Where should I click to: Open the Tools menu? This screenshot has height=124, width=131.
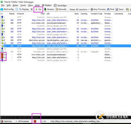pos(23,6)
